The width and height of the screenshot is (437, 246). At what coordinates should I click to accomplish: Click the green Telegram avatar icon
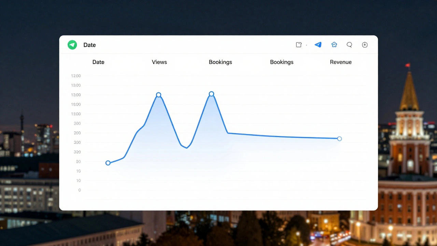pos(72,45)
